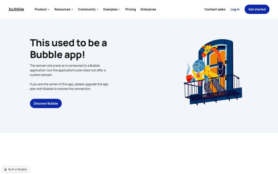
Task: Click the 'This used to be a Bubble app!' heading
Action: (x=68, y=48)
